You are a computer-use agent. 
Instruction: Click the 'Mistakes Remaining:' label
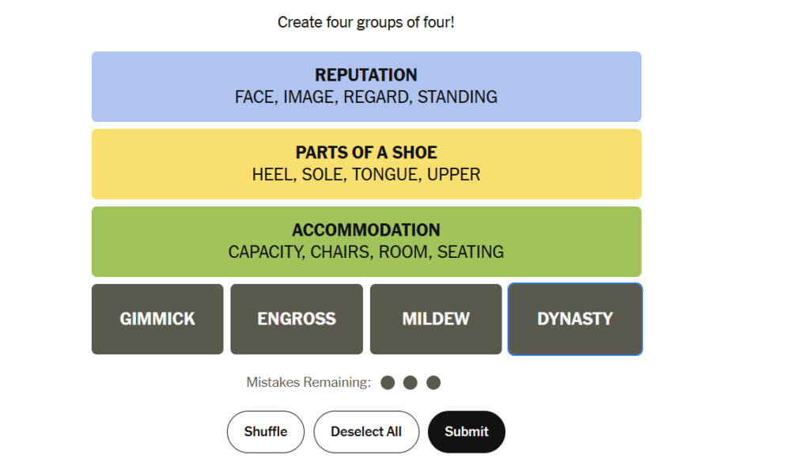[308, 382]
